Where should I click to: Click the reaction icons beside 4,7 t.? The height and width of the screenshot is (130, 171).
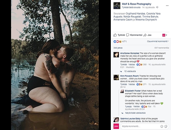[118, 41]
